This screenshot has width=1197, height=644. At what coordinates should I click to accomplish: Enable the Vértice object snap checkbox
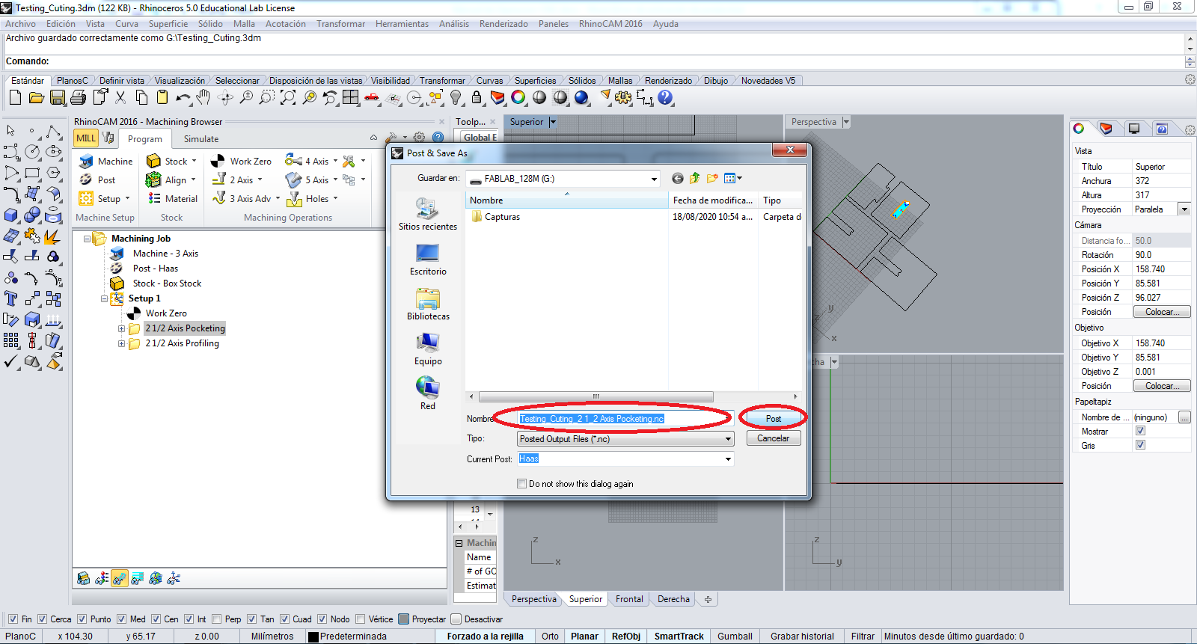[x=361, y=619]
